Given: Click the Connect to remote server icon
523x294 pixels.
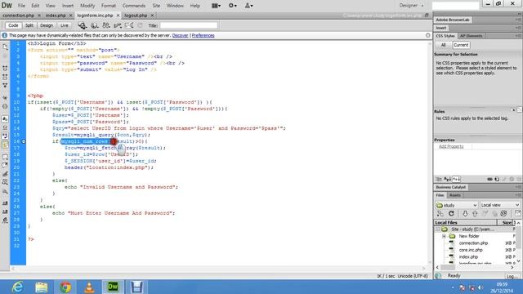Looking at the screenshot, I should pos(440,213).
